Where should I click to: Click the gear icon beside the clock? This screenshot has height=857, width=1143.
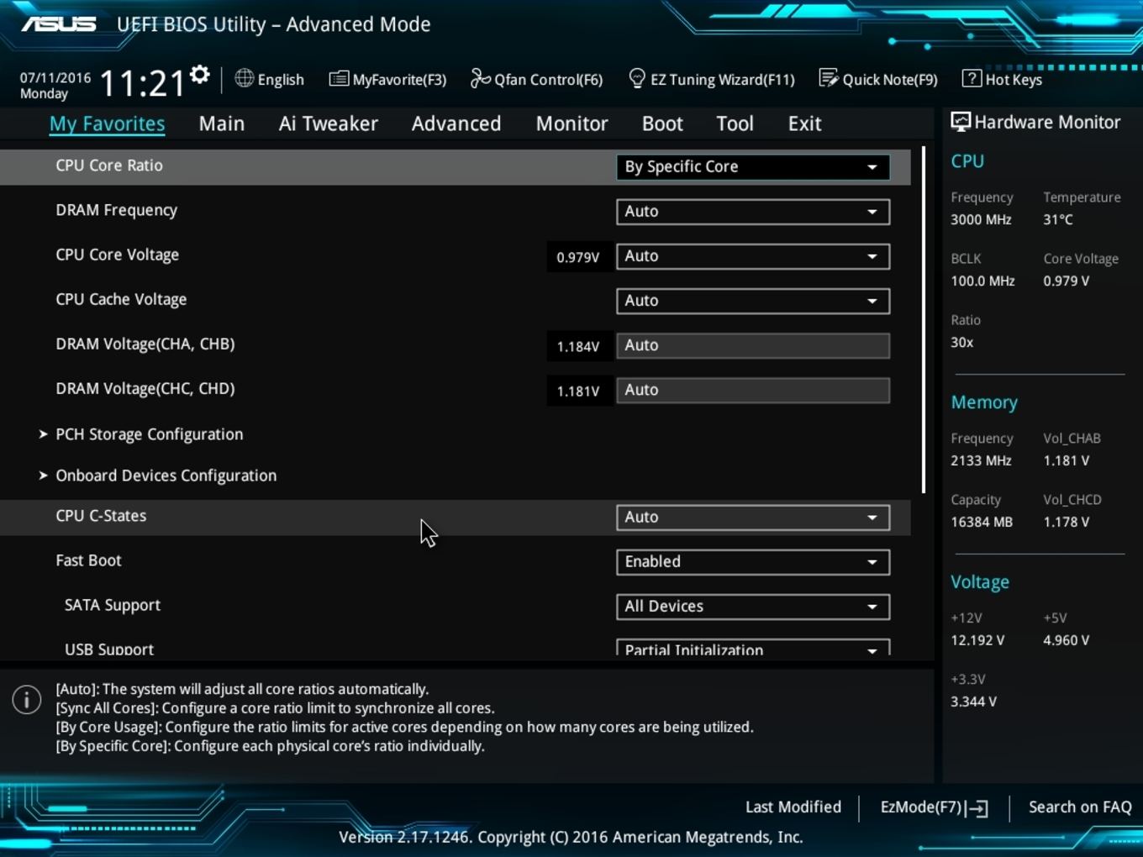click(200, 75)
